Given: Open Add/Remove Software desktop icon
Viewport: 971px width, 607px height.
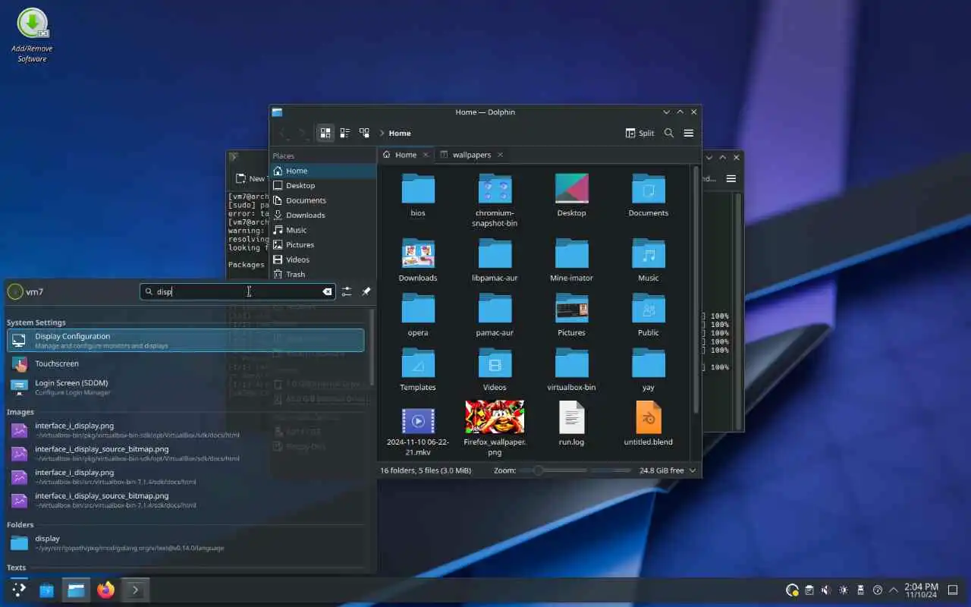Looking at the screenshot, I should pos(32,35).
